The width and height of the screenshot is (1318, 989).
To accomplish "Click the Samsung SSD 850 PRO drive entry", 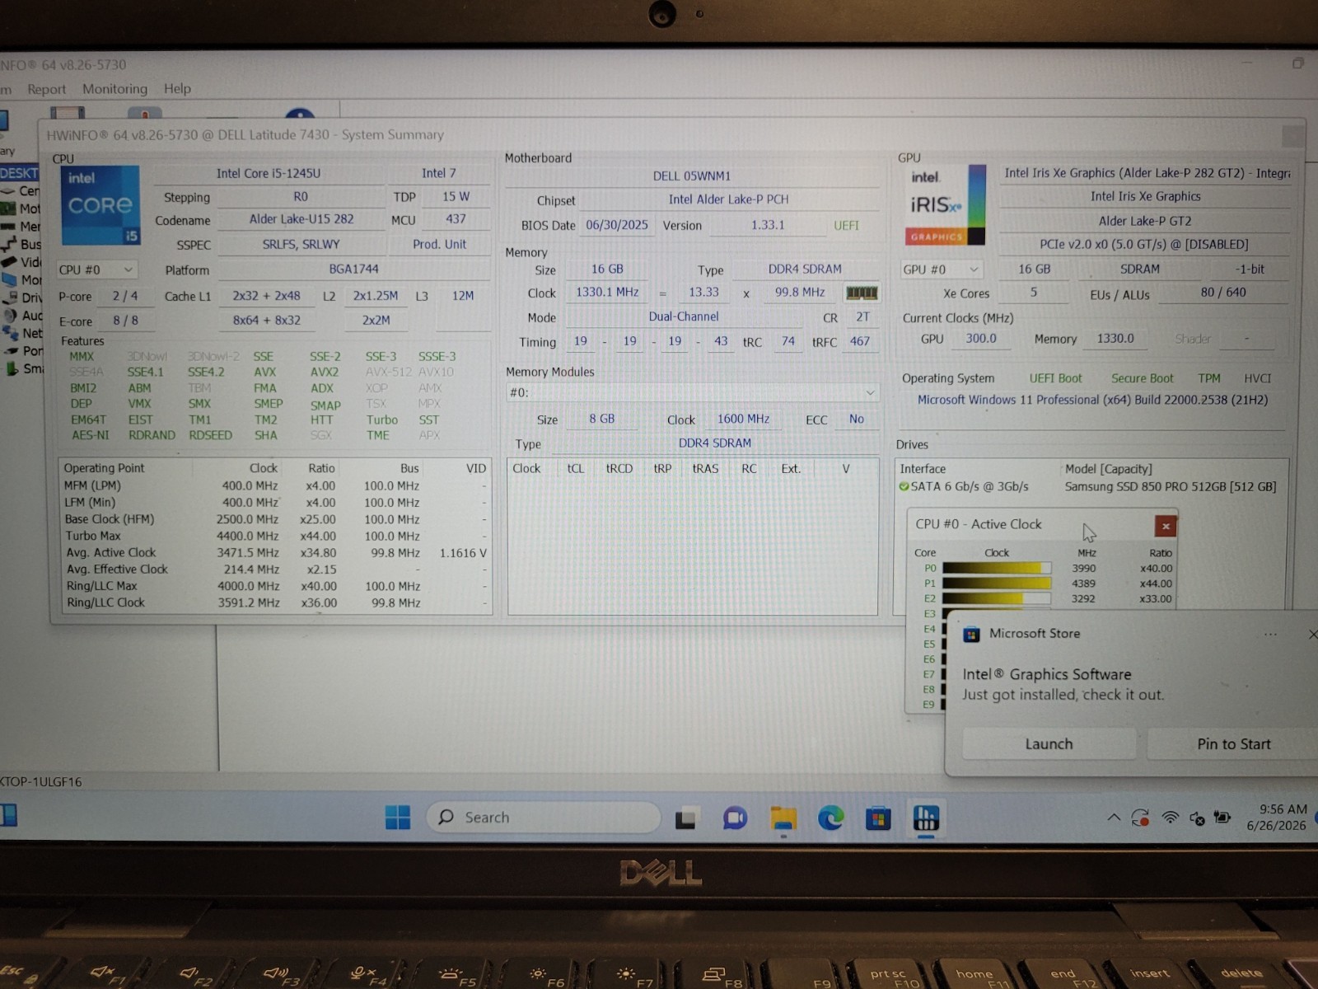I will [x=1170, y=486].
